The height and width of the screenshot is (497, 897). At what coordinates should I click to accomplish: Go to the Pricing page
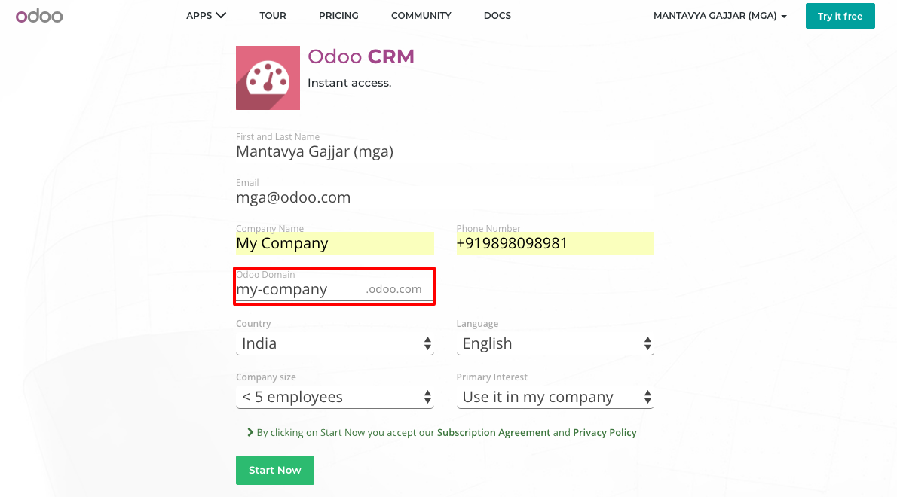tap(338, 16)
